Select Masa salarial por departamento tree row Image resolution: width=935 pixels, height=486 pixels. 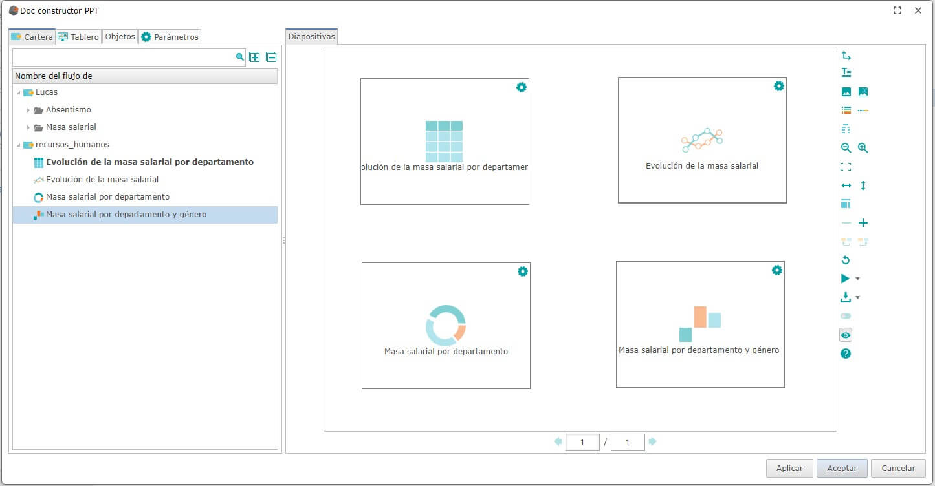[145, 197]
